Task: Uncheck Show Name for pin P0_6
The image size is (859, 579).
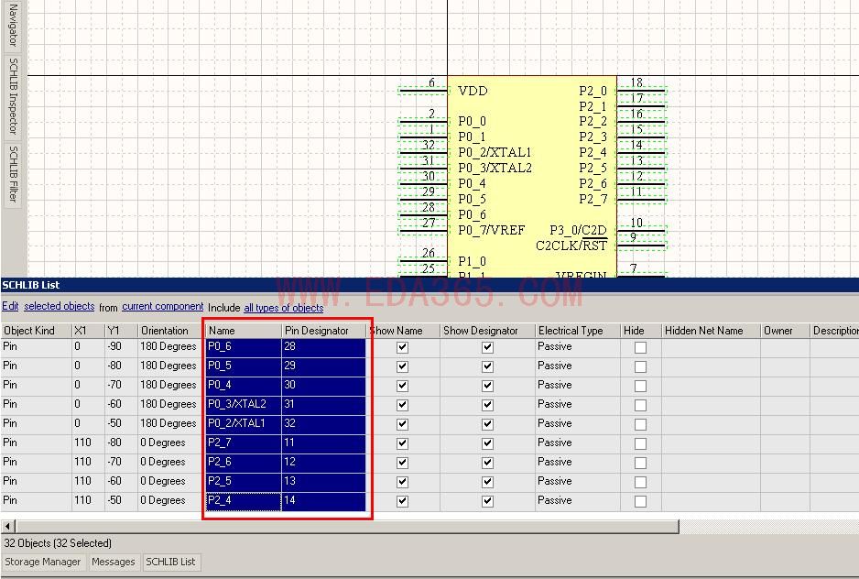Action: [x=402, y=347]
